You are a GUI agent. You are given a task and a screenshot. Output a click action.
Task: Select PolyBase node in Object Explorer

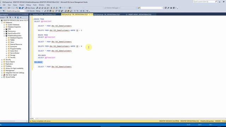8,66
